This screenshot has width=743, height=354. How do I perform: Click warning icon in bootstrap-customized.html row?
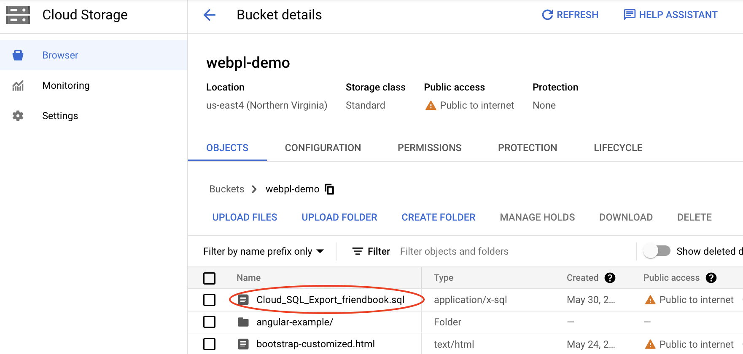pos(650,344)
